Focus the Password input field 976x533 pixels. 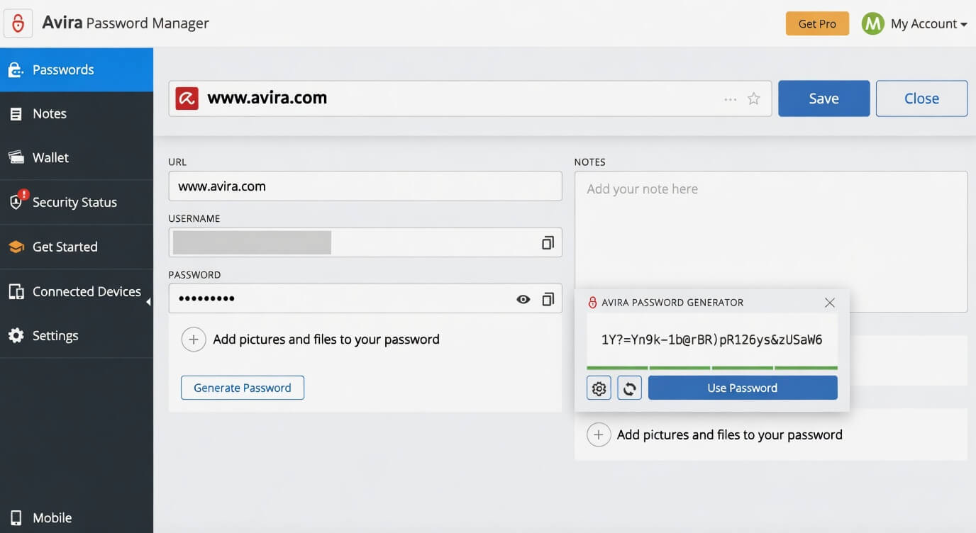pos(365,298)
